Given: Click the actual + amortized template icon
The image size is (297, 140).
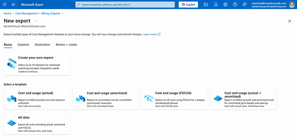Looking at the screenshot, I should pyautogui.click(x=218, y=98).
